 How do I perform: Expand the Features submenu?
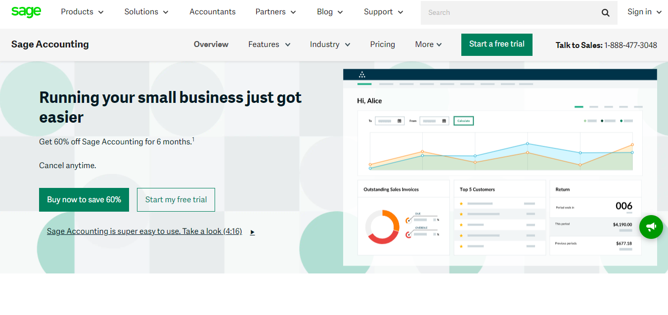tap(269, 45)
